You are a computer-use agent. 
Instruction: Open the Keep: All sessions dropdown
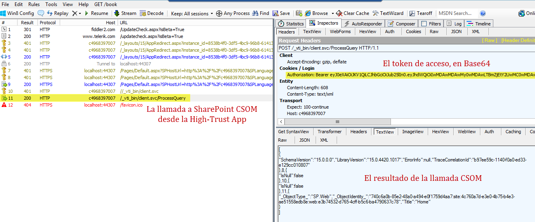(192, 13)
